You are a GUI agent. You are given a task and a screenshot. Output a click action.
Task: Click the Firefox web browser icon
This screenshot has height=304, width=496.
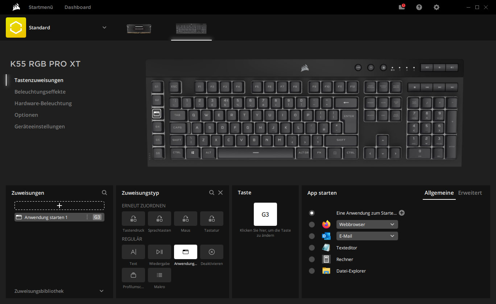tap(326, 224)
